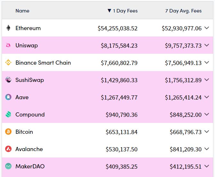Sort by 7 Day Avg. Fees header
Viewport: 215px width, 177px height.
click(183, 11)
